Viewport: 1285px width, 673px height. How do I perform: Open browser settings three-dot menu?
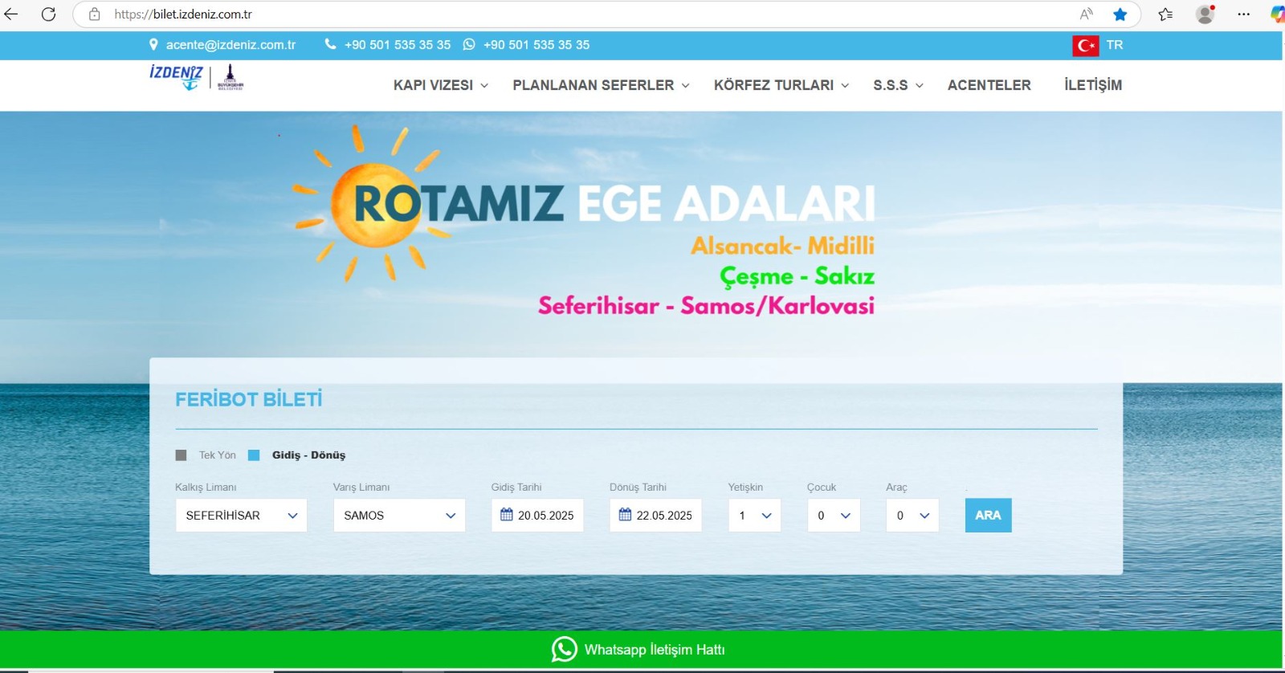[1243, 14]
